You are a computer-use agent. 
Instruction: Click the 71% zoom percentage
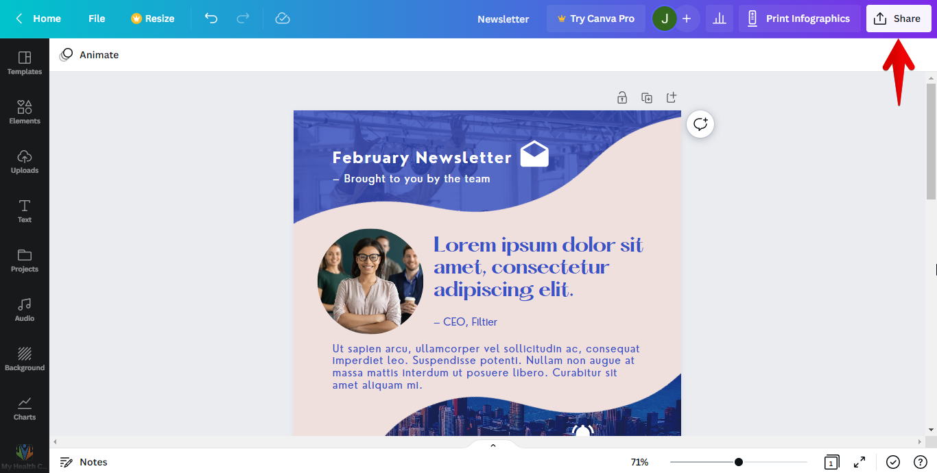click(x=639, y=462)
